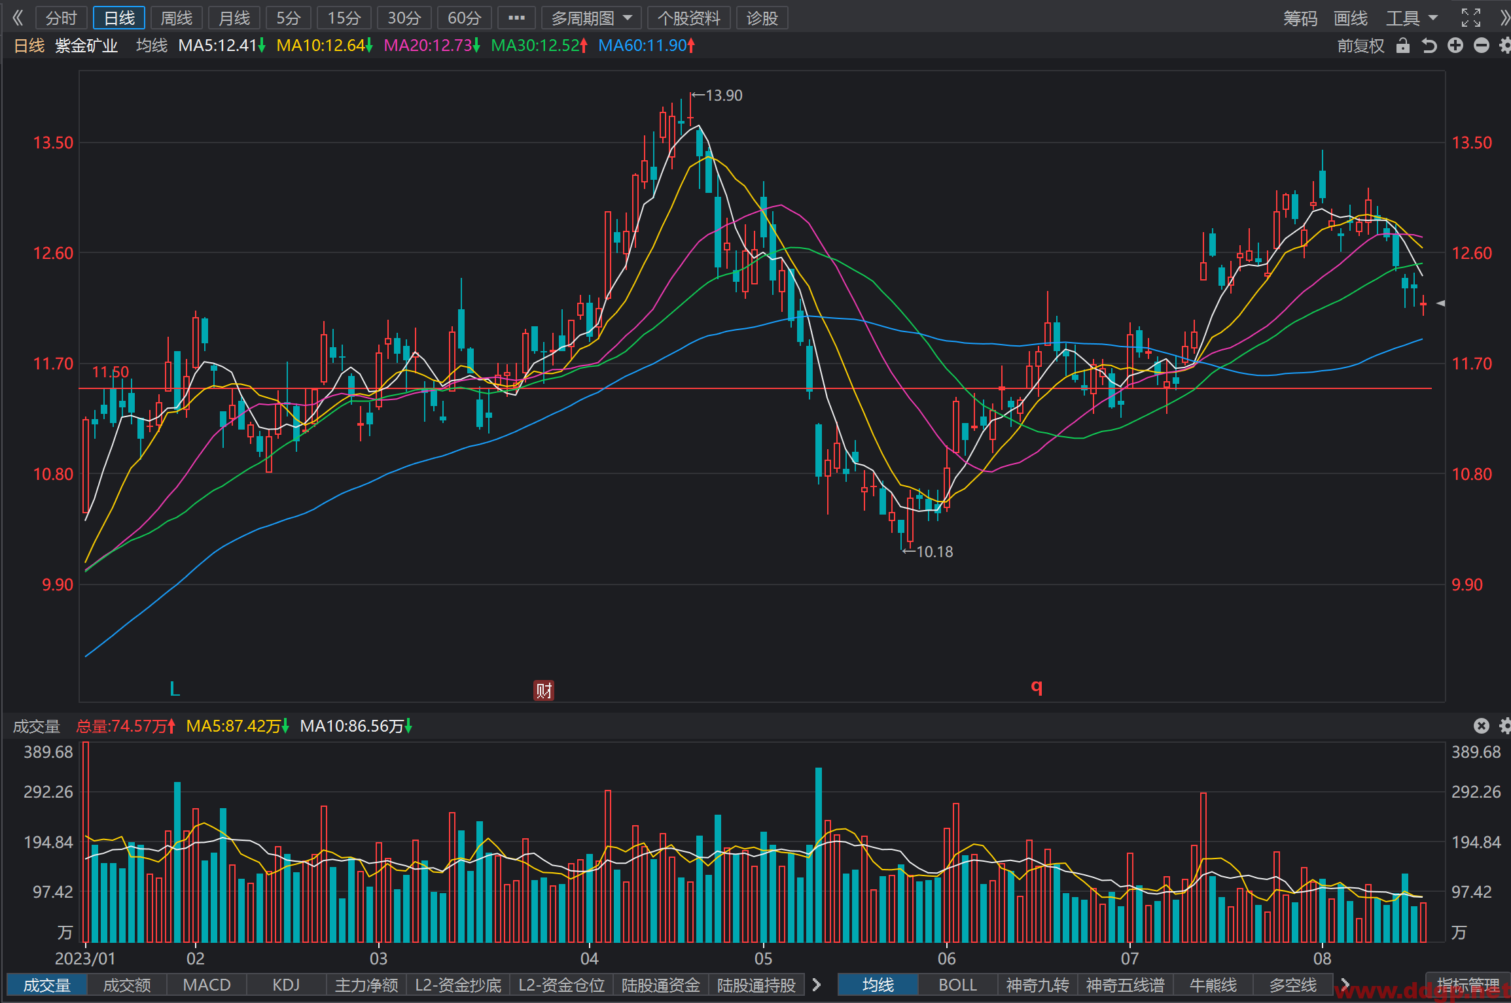Click the lock icon beside 前复权
The image size is (1511, 1003).
pyautogui.click(x=1402, y=46)
